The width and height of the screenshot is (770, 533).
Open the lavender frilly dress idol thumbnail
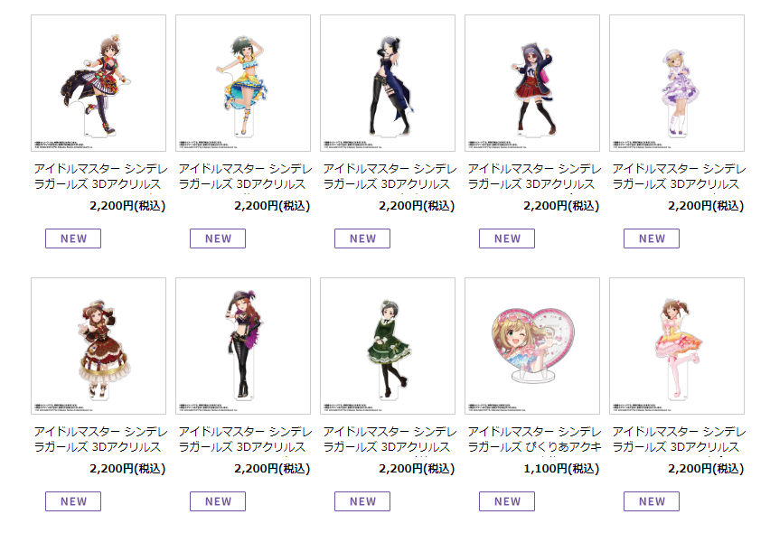[677, 83]
